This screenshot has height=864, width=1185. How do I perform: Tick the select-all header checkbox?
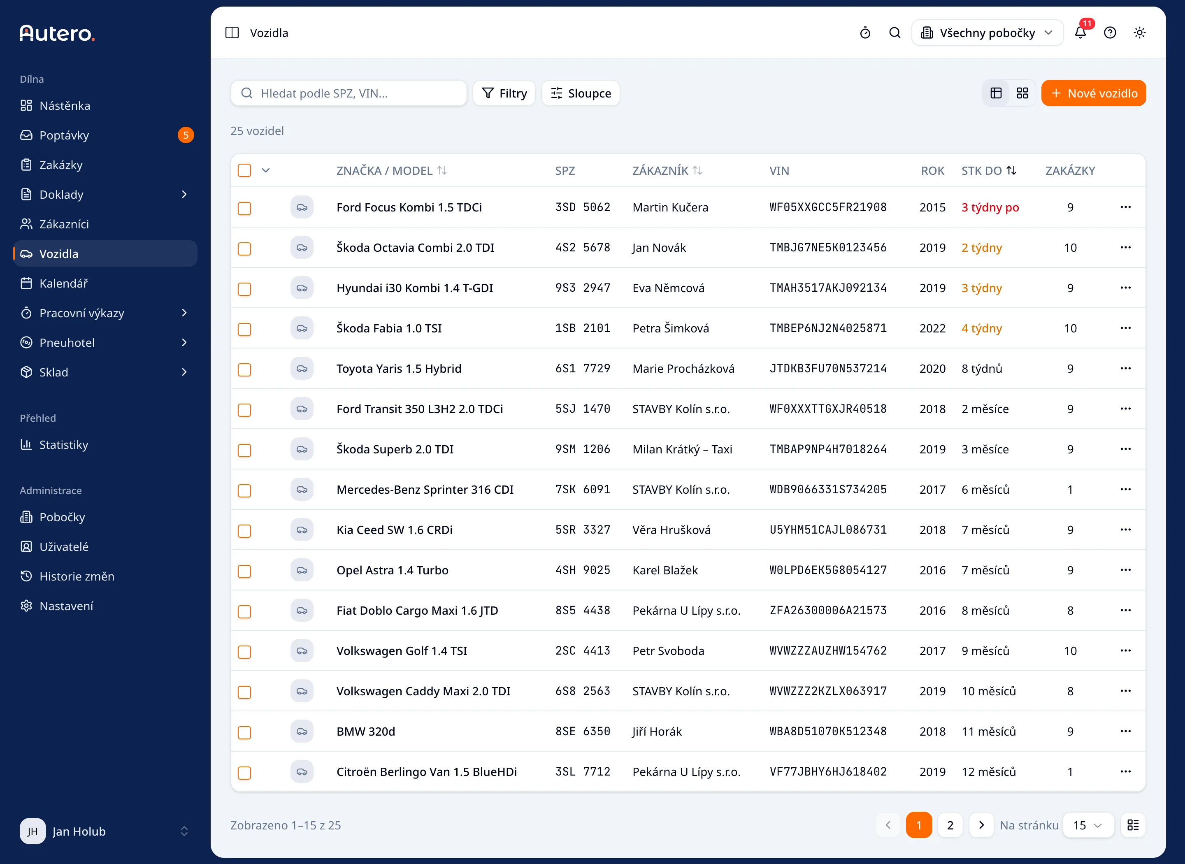point(244,170)
